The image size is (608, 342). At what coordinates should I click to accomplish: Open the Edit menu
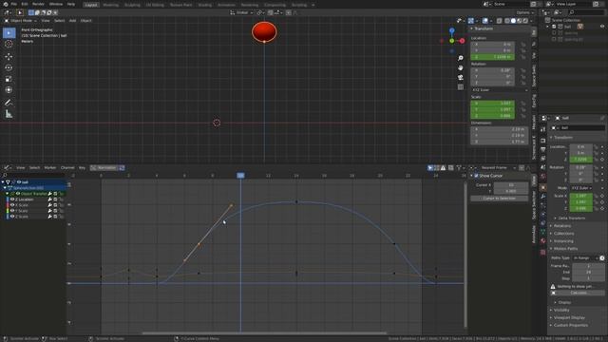pos(25,4)
